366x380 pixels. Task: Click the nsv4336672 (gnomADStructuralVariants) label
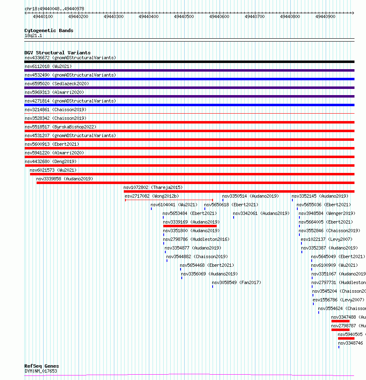pos(70,58)
